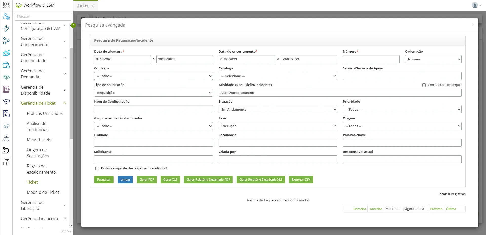Open the Situação dropdown

(x=278, y=109)
